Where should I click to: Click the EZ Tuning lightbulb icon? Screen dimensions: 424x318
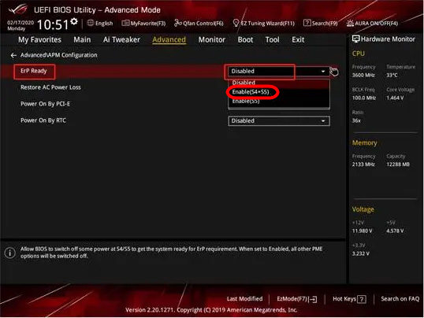(x=236, y=23)
